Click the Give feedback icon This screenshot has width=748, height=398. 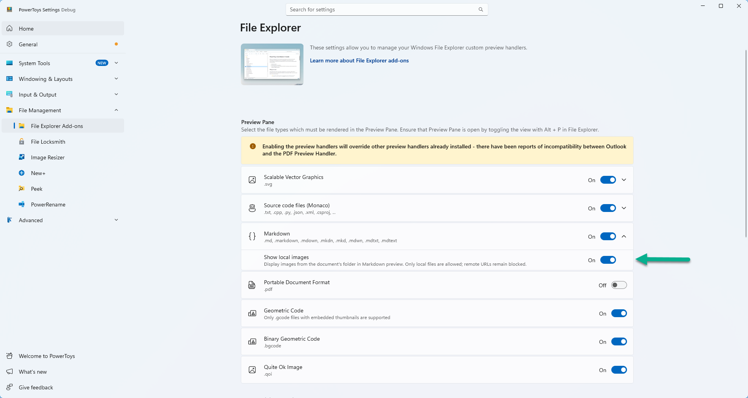9,387
